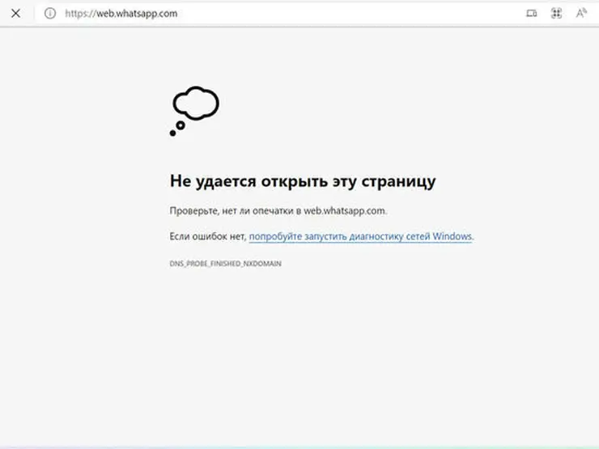Open the 'попробуйте запустить диагностику сетей Windows' link
This screenshot has height=449, width=599.
pyautogui.click(x=360, y=236)
